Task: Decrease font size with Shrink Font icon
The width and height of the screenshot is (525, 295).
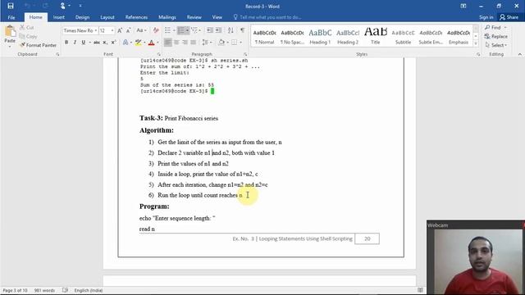Action: click(x=128, y=30)
